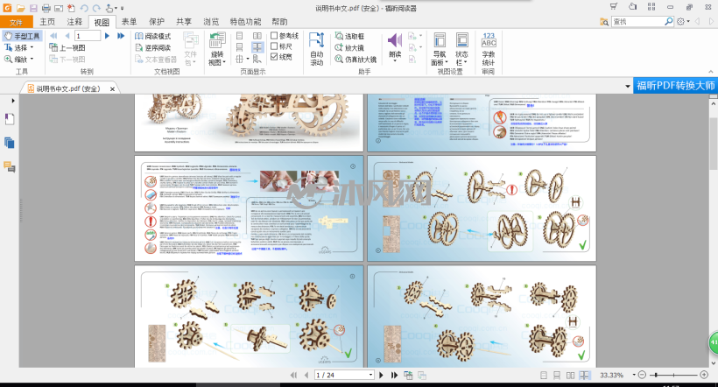The image size is (718, 387).
Task: Select facing pages display in ribbon
Action: pyautogui.click(x=257, y=36)
